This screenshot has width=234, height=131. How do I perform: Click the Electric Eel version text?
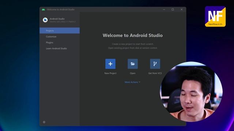[x=63, y=22]
